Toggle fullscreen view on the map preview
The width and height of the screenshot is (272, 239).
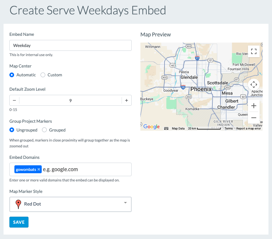click(x=253, y=51)
